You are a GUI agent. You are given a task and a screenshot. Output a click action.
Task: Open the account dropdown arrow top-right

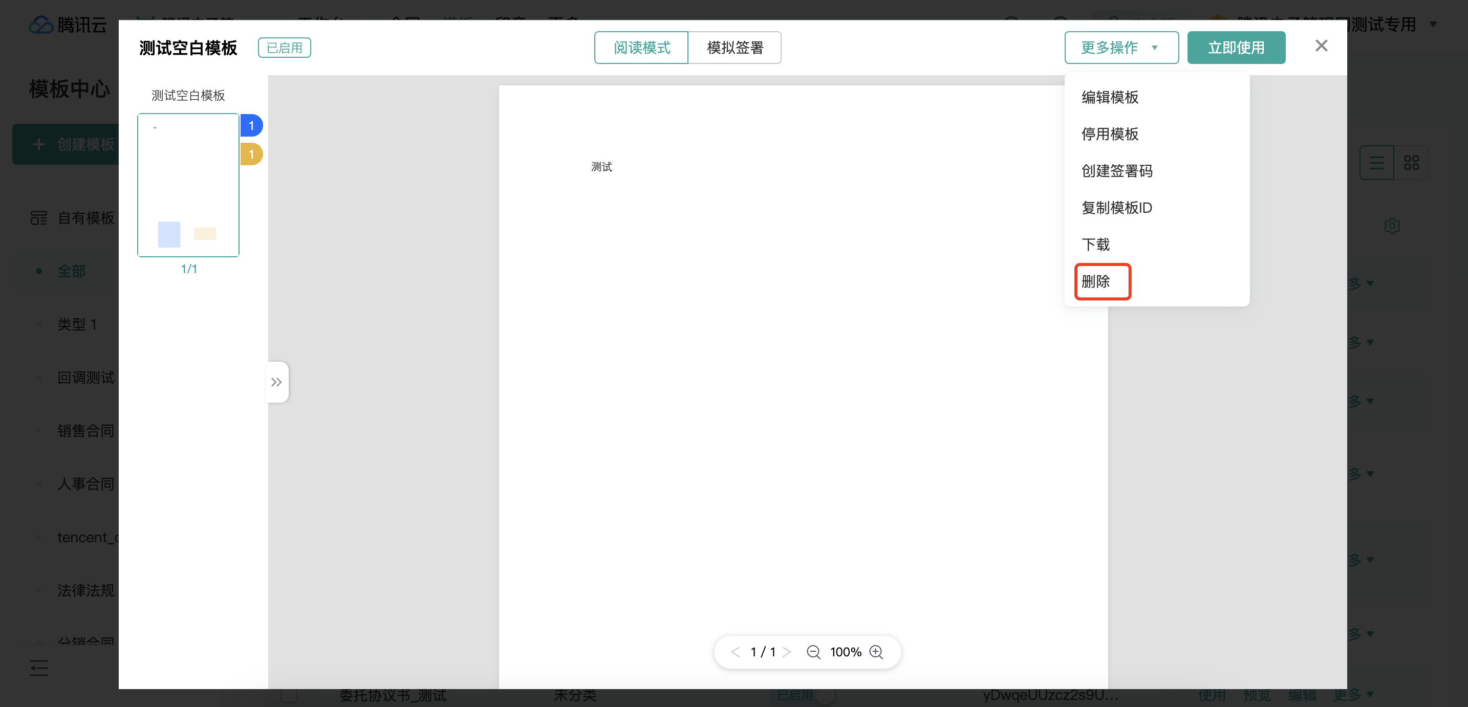point(1433,25)
